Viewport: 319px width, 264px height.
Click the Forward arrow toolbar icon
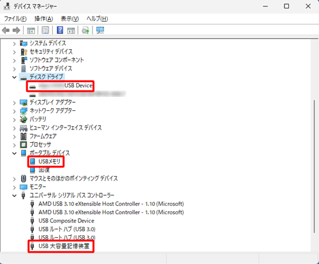pyautogui.click(x=17, y=31)
